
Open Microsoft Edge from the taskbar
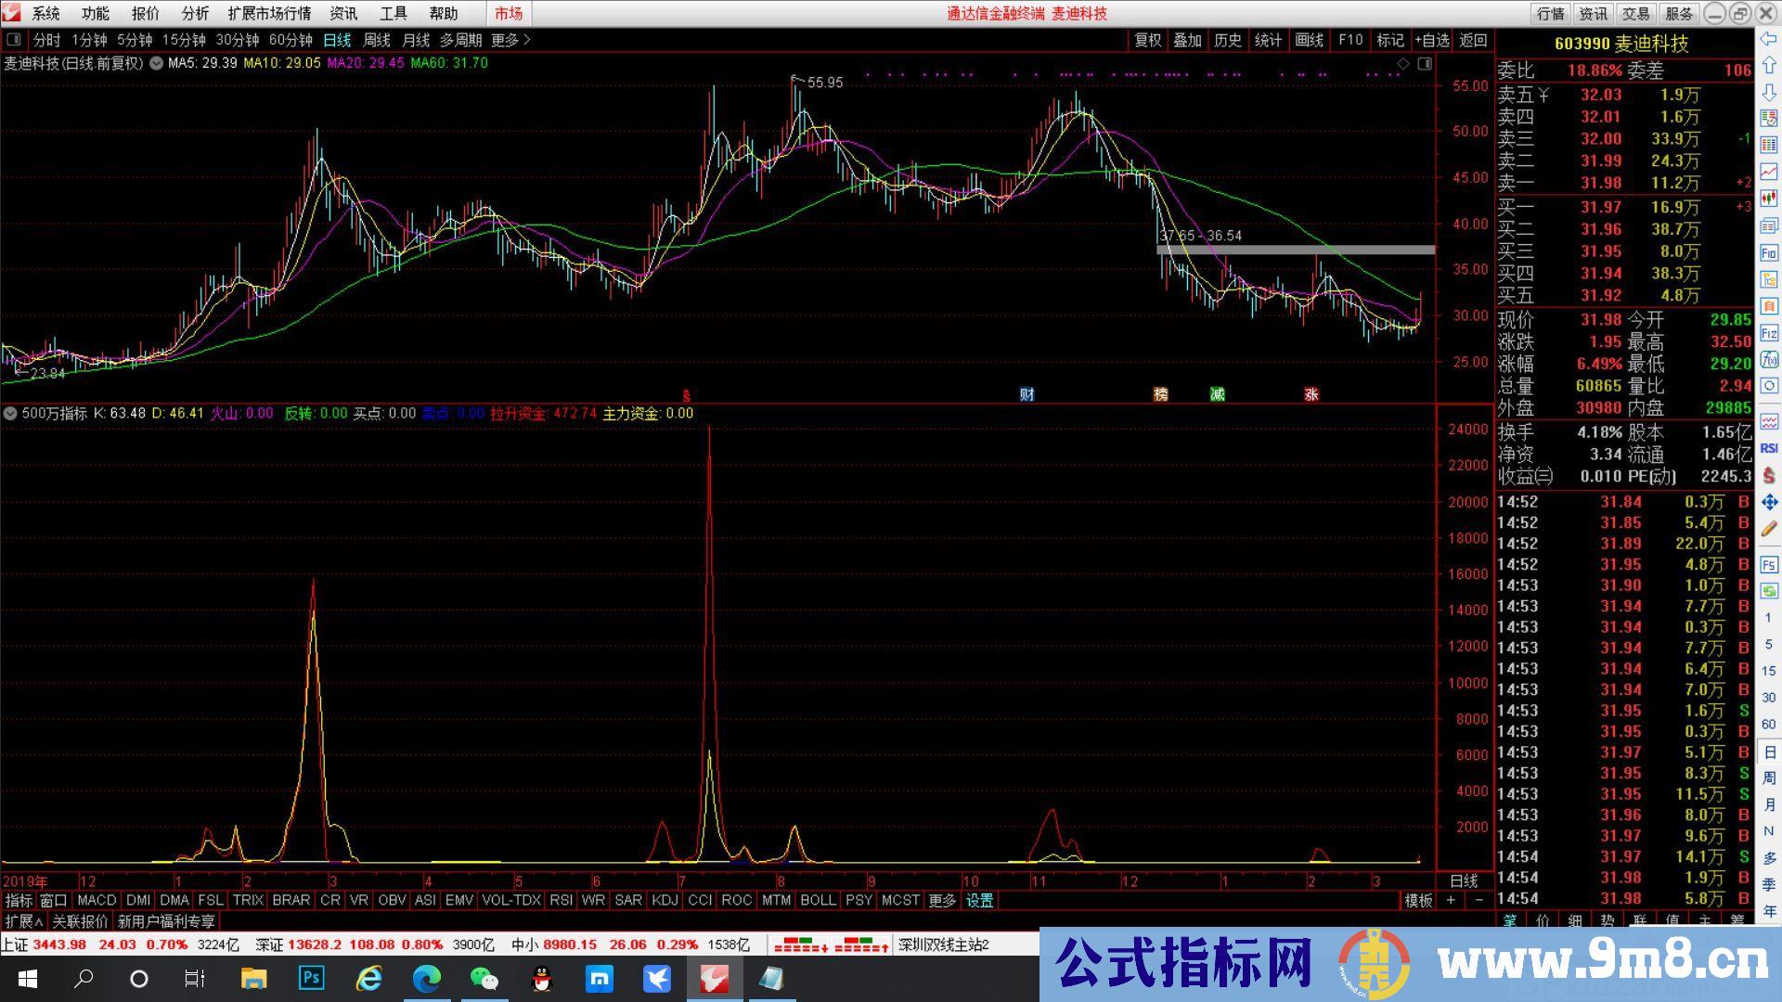click(x=427, y=978)
